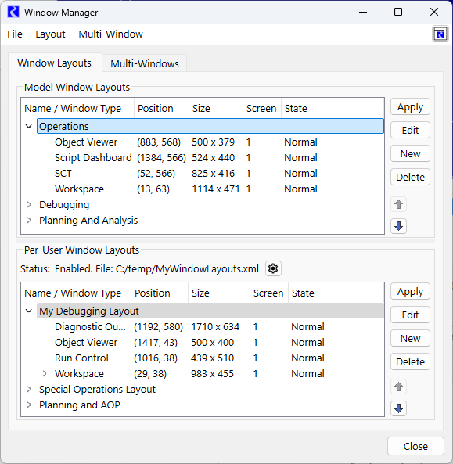Expand Special Operations Layout
The height and width of the screenshot is (464, 453).
(x=29, y=389)
